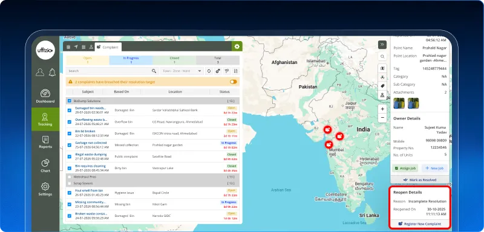Click the refresh icon in the complaint toolbar

coord(209,71)
